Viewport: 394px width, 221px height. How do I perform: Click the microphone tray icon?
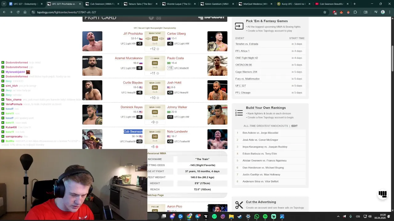point(351,216)
